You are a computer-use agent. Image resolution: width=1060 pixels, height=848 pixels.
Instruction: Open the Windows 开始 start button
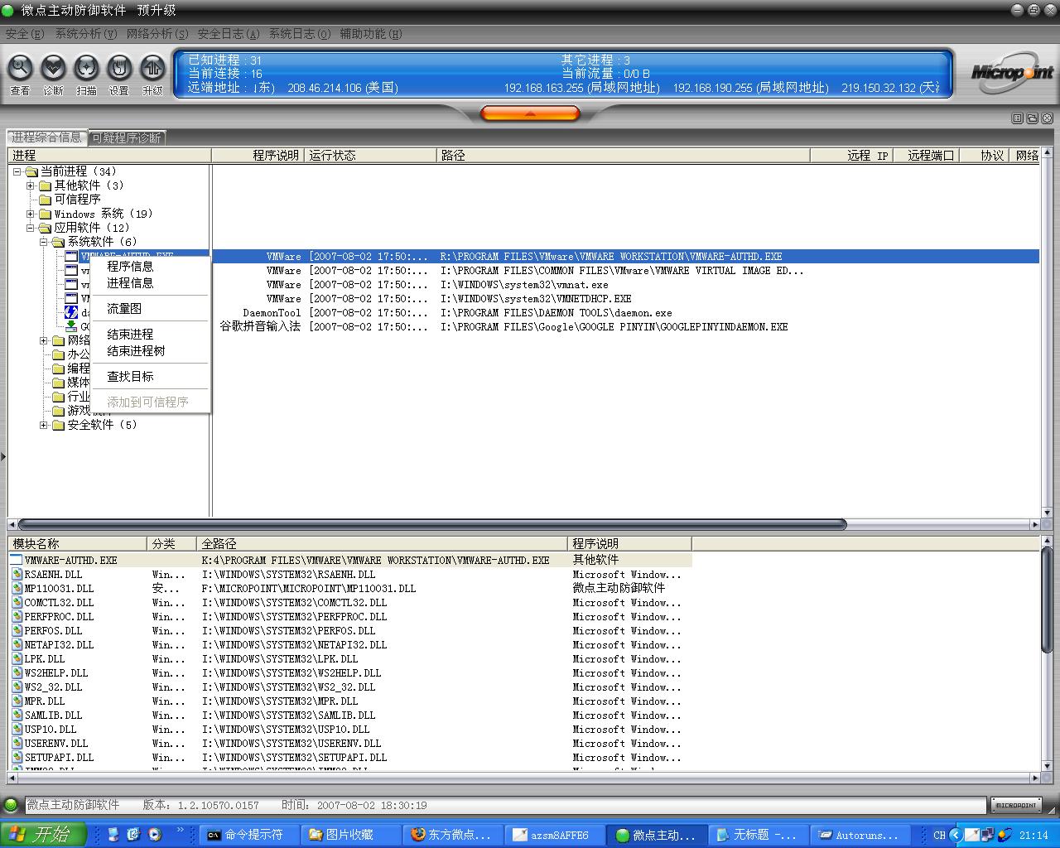click(x=45, y=835)
